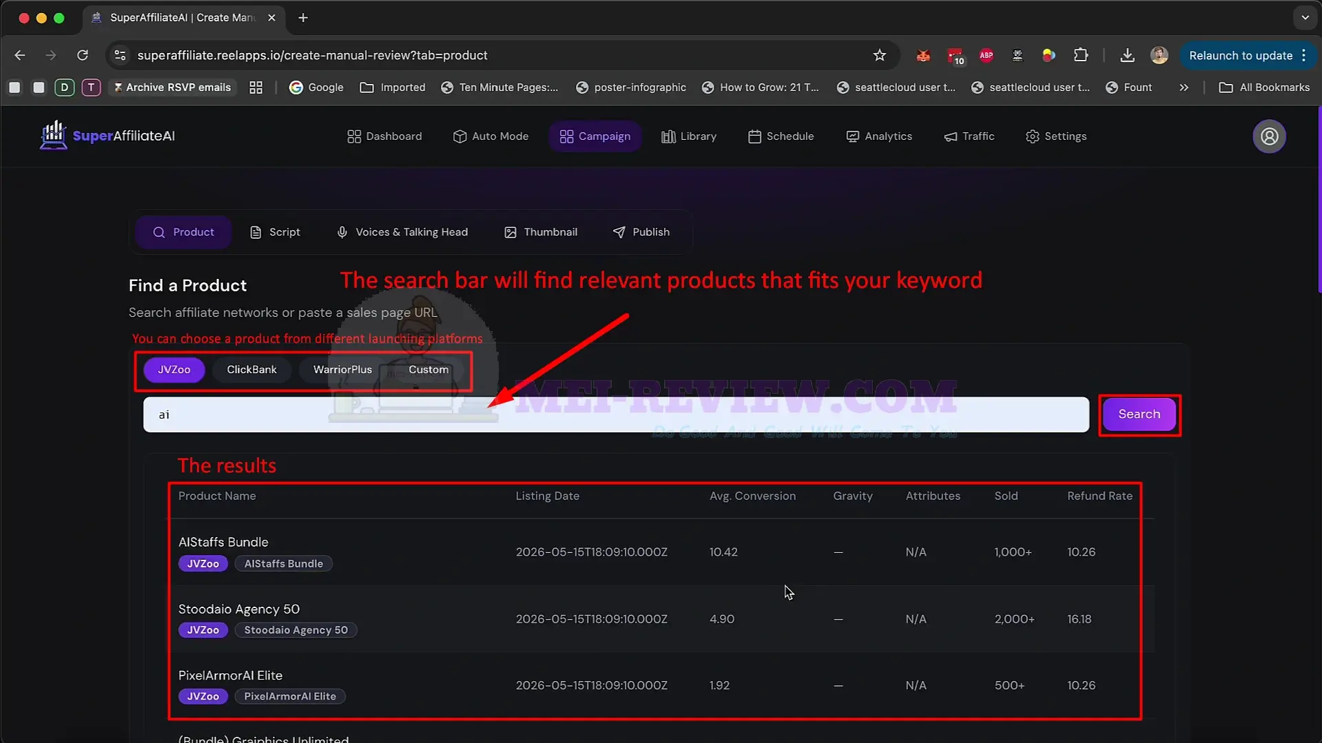1322x743 pixels.
Task: Open the user profile avatar icon
Action: [x=1269, y=136]
